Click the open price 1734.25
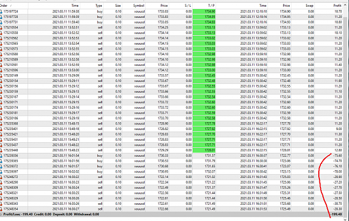349x221 pixels. (163, 27)
